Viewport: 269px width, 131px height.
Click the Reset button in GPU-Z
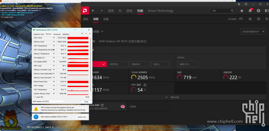[x=87, y=97]
